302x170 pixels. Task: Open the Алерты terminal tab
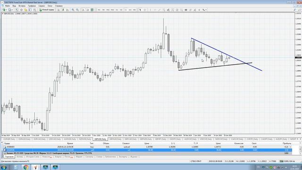(58, 157)
